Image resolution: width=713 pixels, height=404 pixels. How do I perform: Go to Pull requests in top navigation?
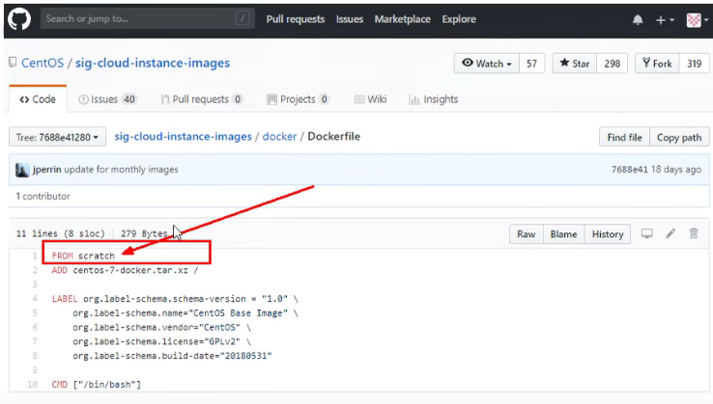[295, 19]
